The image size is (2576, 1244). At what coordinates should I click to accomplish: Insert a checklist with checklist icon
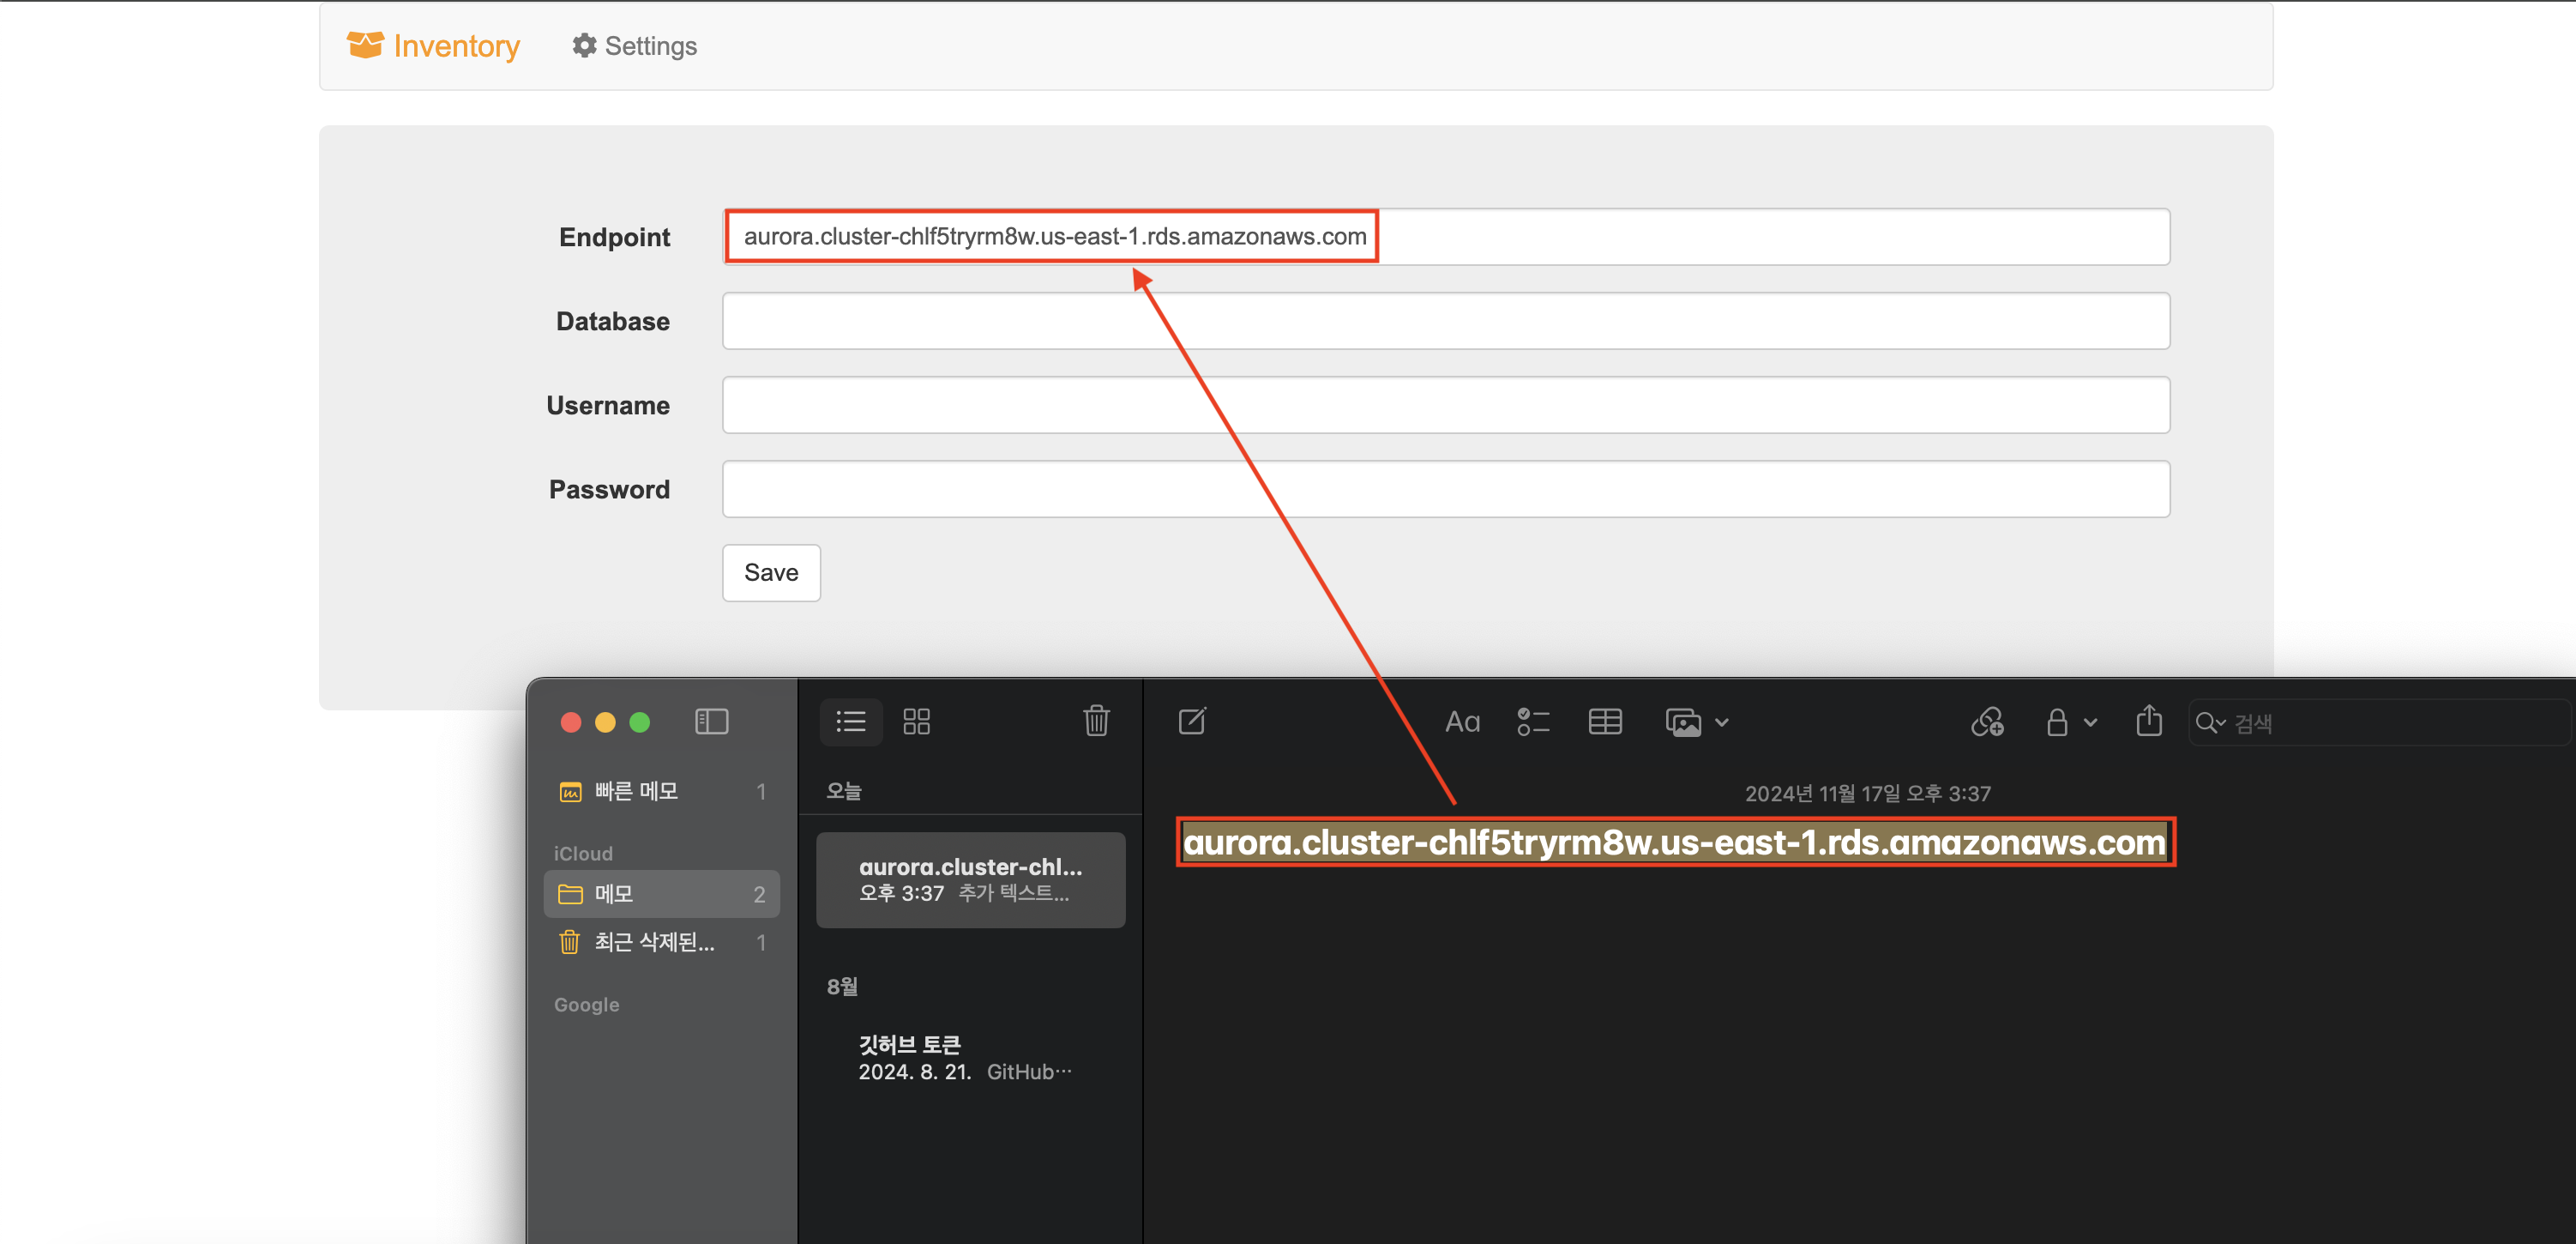(1533, 722)
